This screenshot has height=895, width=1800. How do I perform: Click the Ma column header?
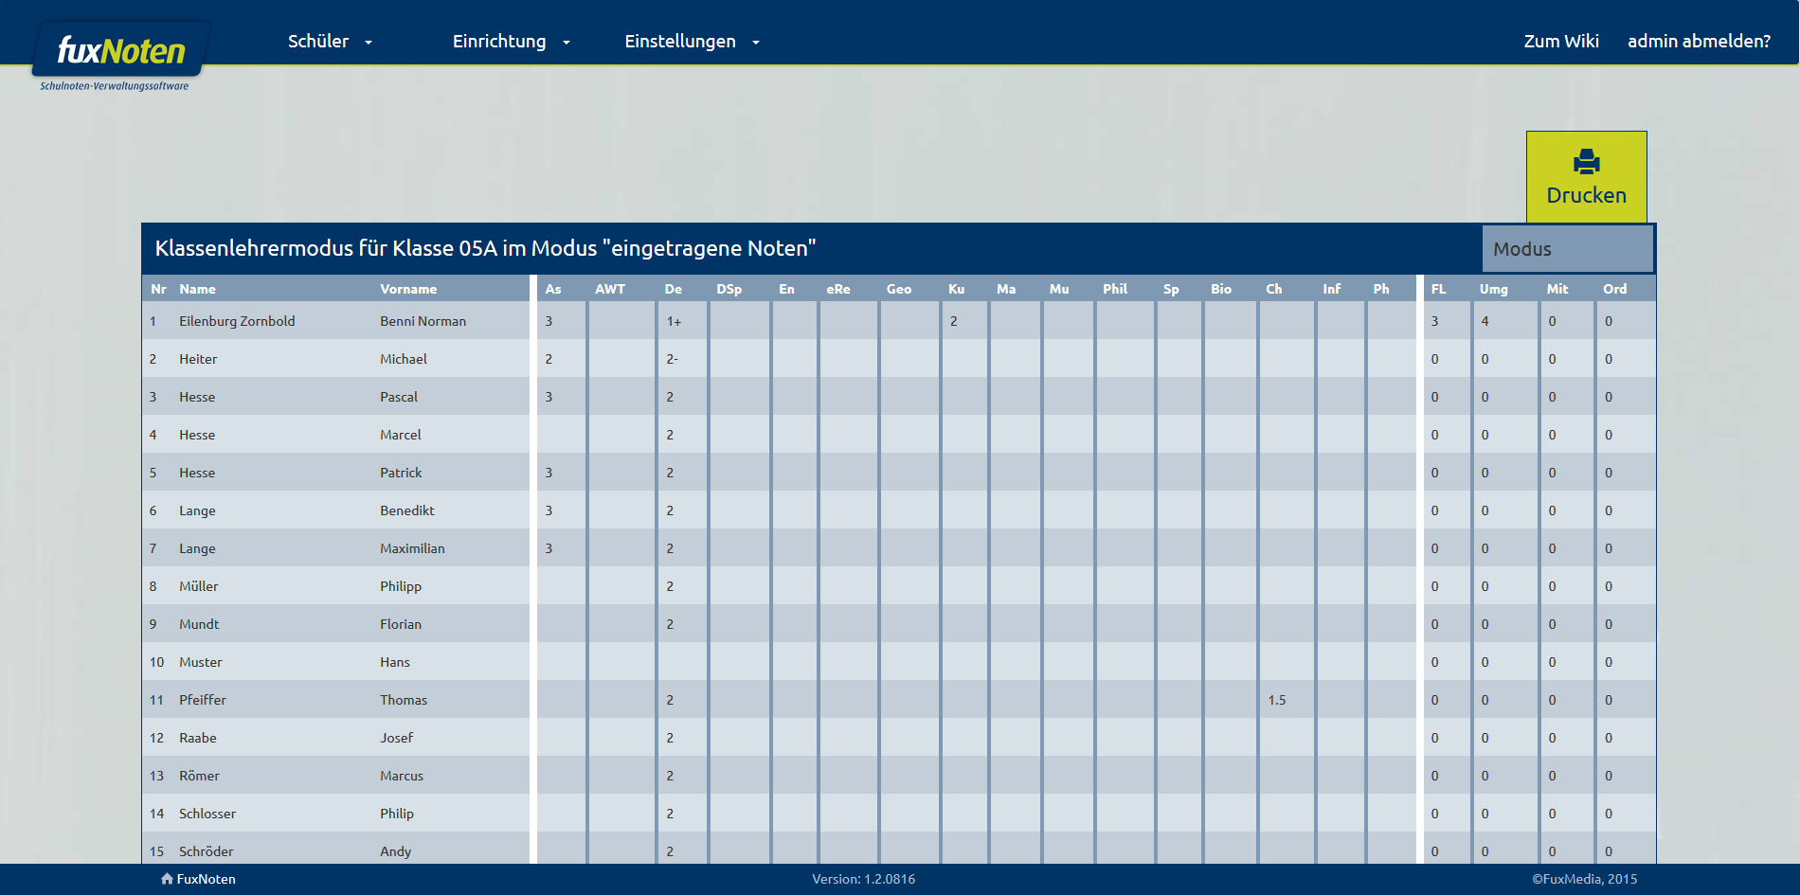1006,289
